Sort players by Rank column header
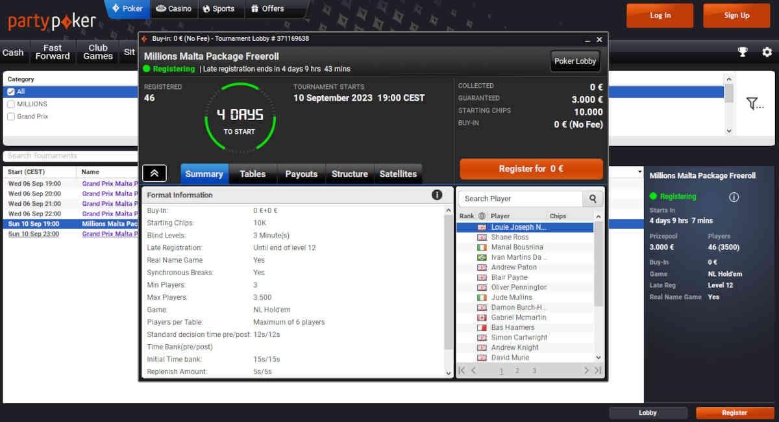Screen dimensions: 779x422 click(467, 216)
